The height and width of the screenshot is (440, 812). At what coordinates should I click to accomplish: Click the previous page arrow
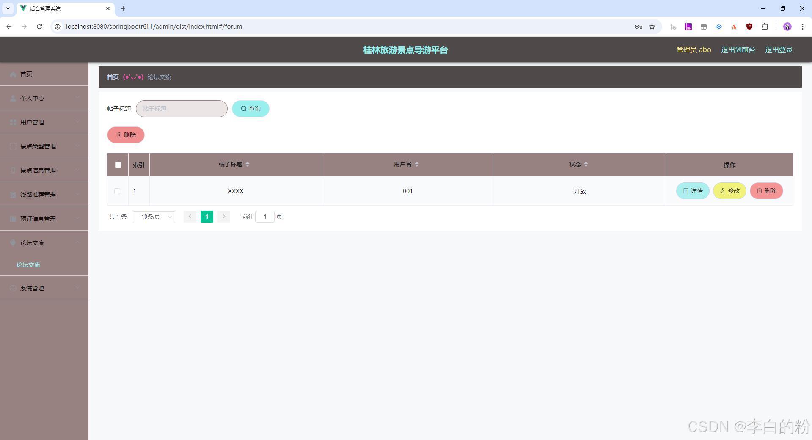pyautogui.click(x=190, y=217)
